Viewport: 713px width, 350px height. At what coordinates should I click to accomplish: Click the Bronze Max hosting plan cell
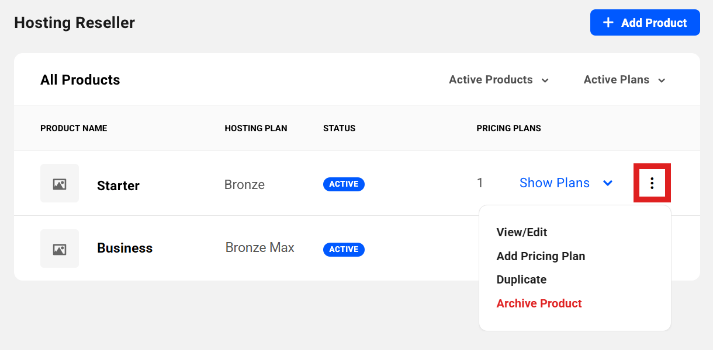(x=260, y=248)
